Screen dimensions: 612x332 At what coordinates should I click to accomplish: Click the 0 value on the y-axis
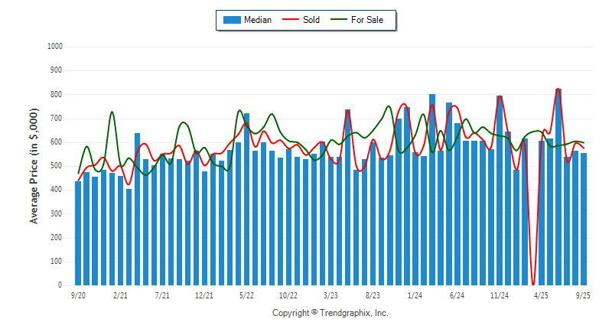[60, 285]
